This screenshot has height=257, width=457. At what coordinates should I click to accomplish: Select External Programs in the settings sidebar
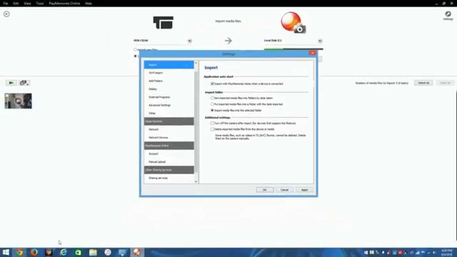169,97
